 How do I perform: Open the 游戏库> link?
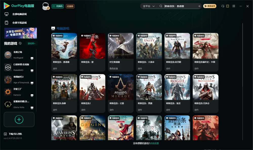(31, 44)
